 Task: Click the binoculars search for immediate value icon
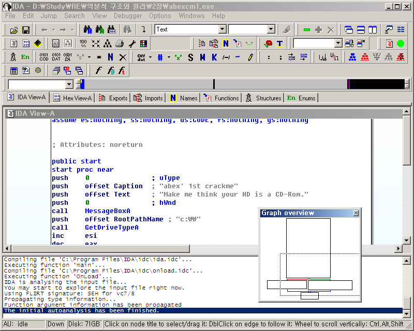click(87, 29)
